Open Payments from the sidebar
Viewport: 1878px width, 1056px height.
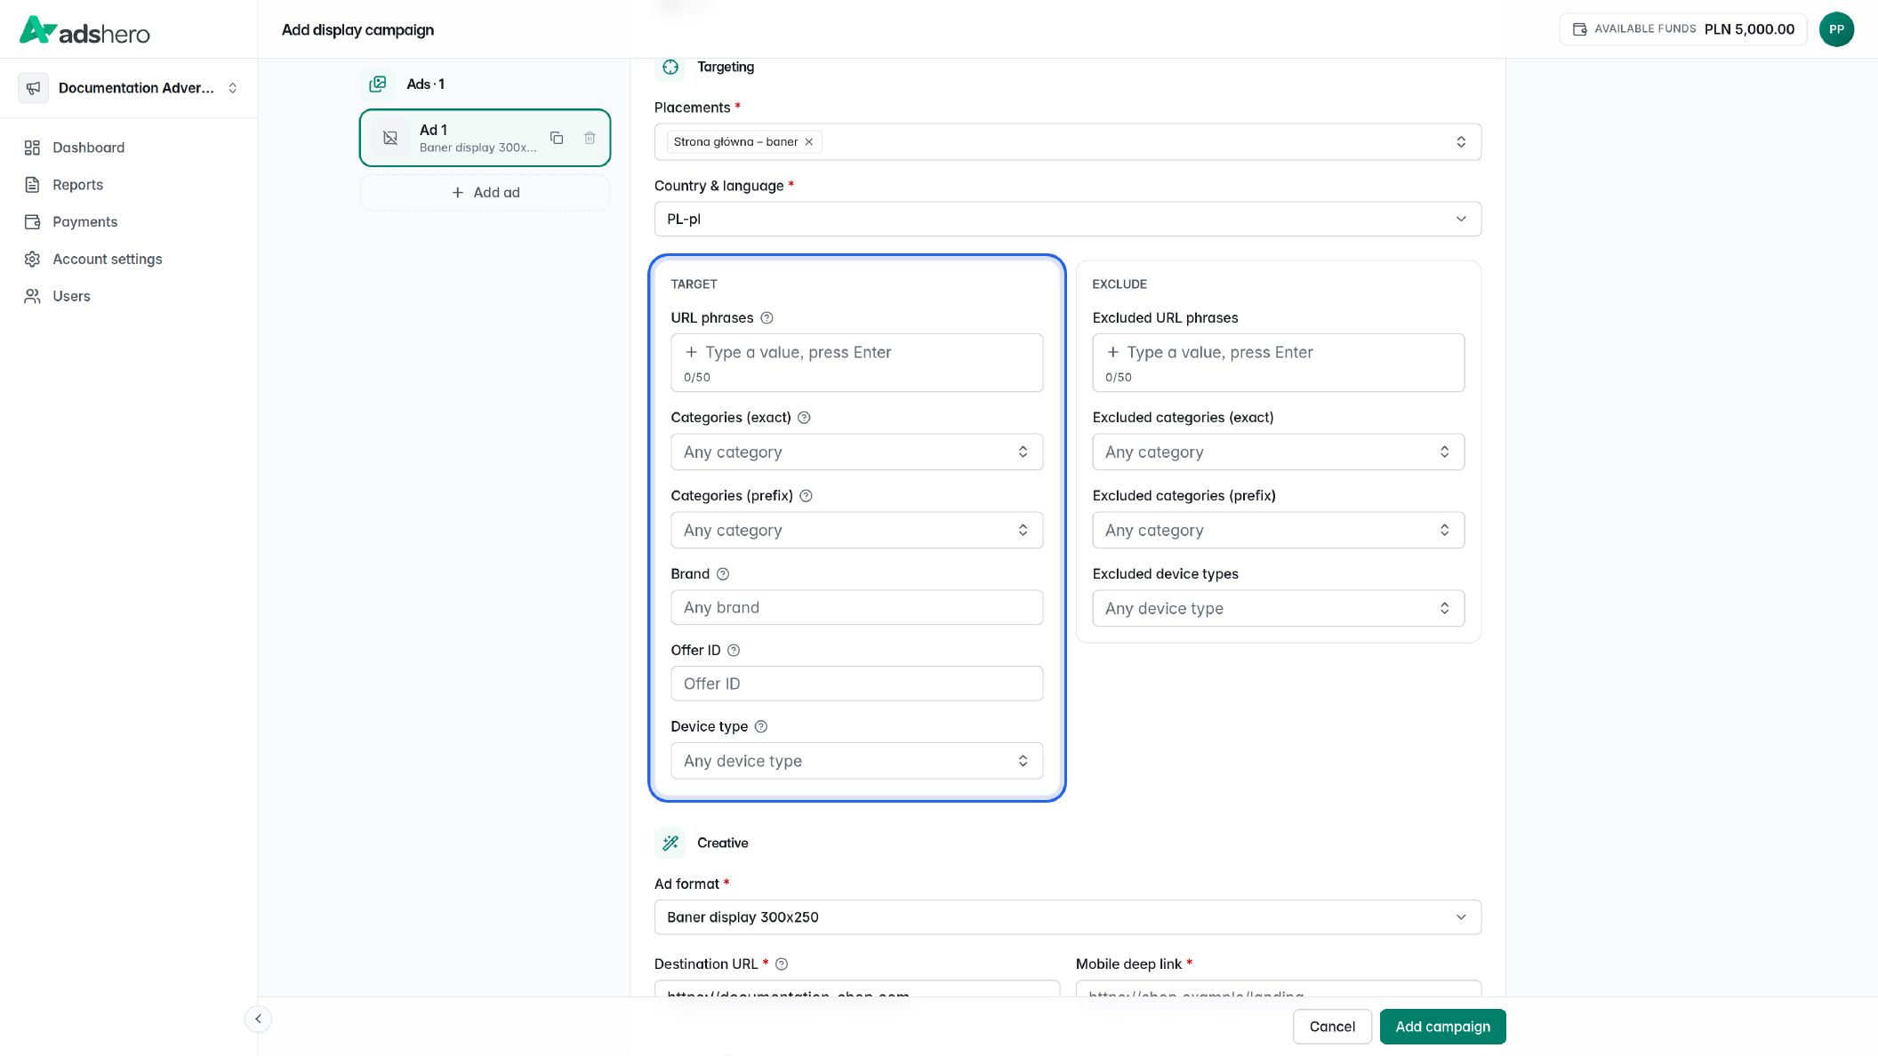(84, 222)
